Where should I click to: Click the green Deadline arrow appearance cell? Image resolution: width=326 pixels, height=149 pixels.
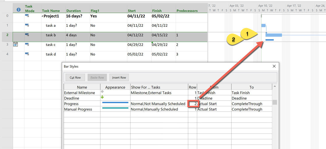115,98
